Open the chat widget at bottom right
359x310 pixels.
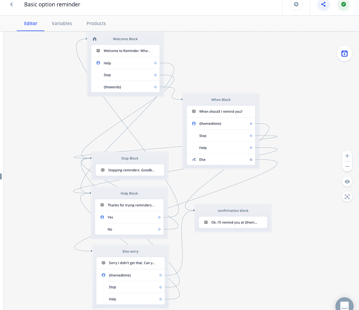coord(345,305)
